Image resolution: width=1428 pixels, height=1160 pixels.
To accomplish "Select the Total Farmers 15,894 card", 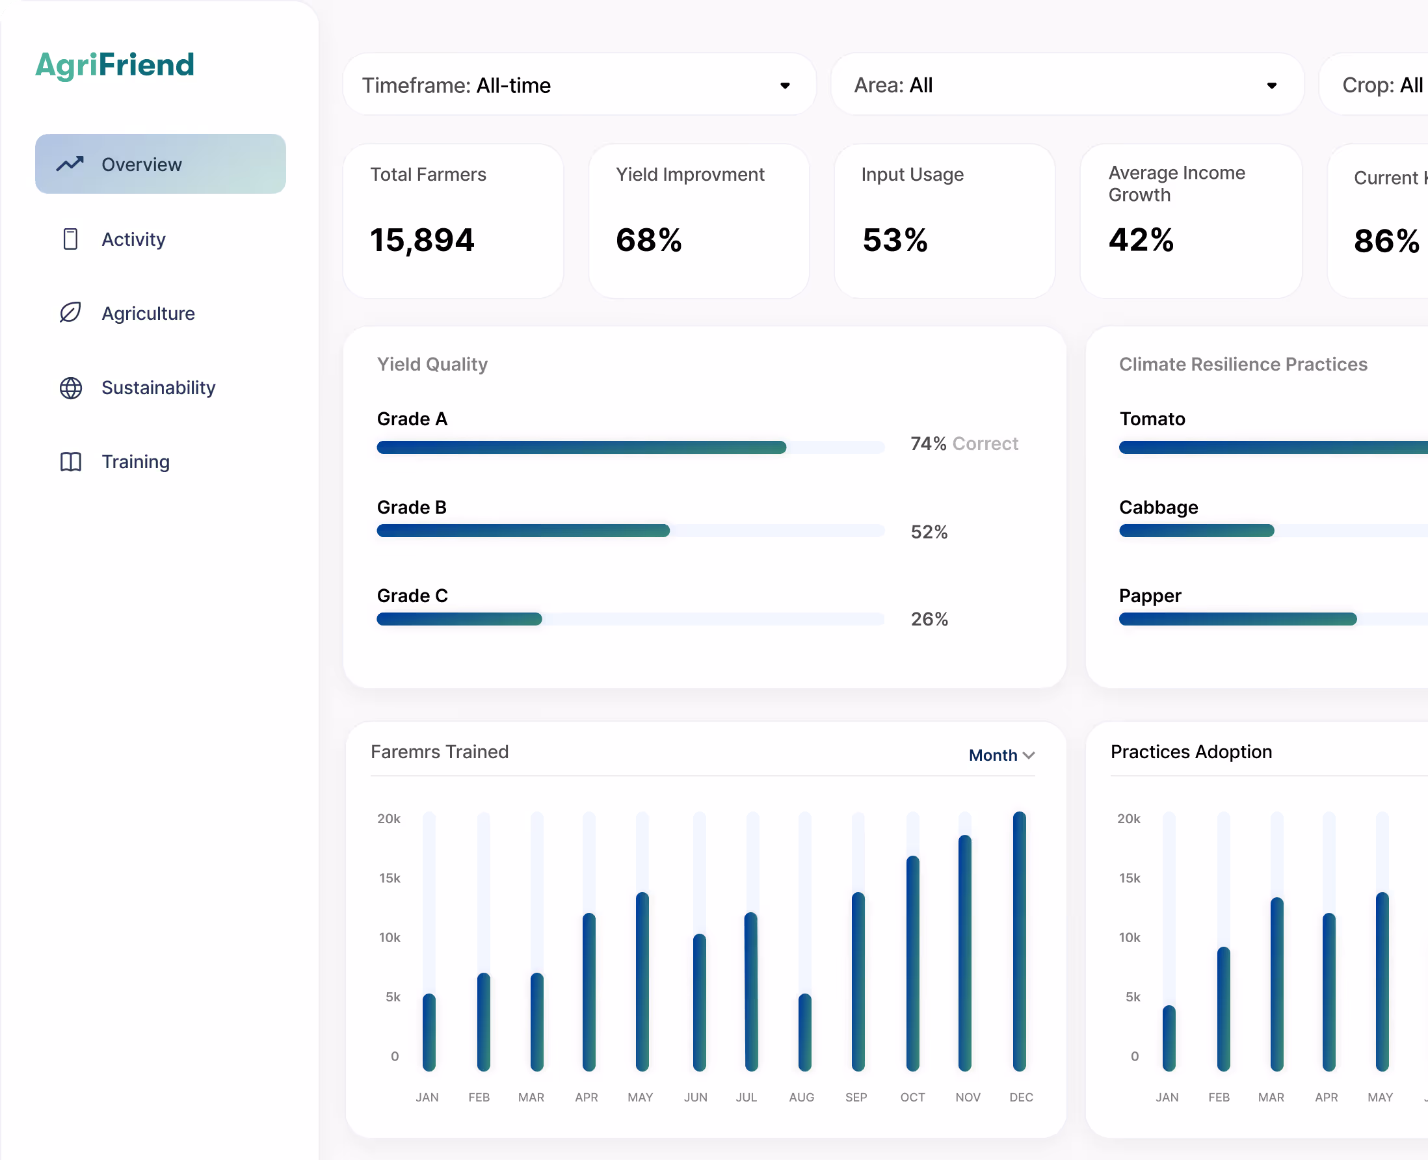I will 453,221.
